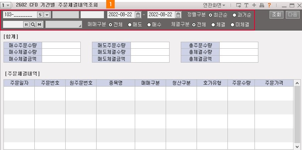The image size is (302, 150).
Task: Click the start date field 2022-08-22
Action: [121, 15]
